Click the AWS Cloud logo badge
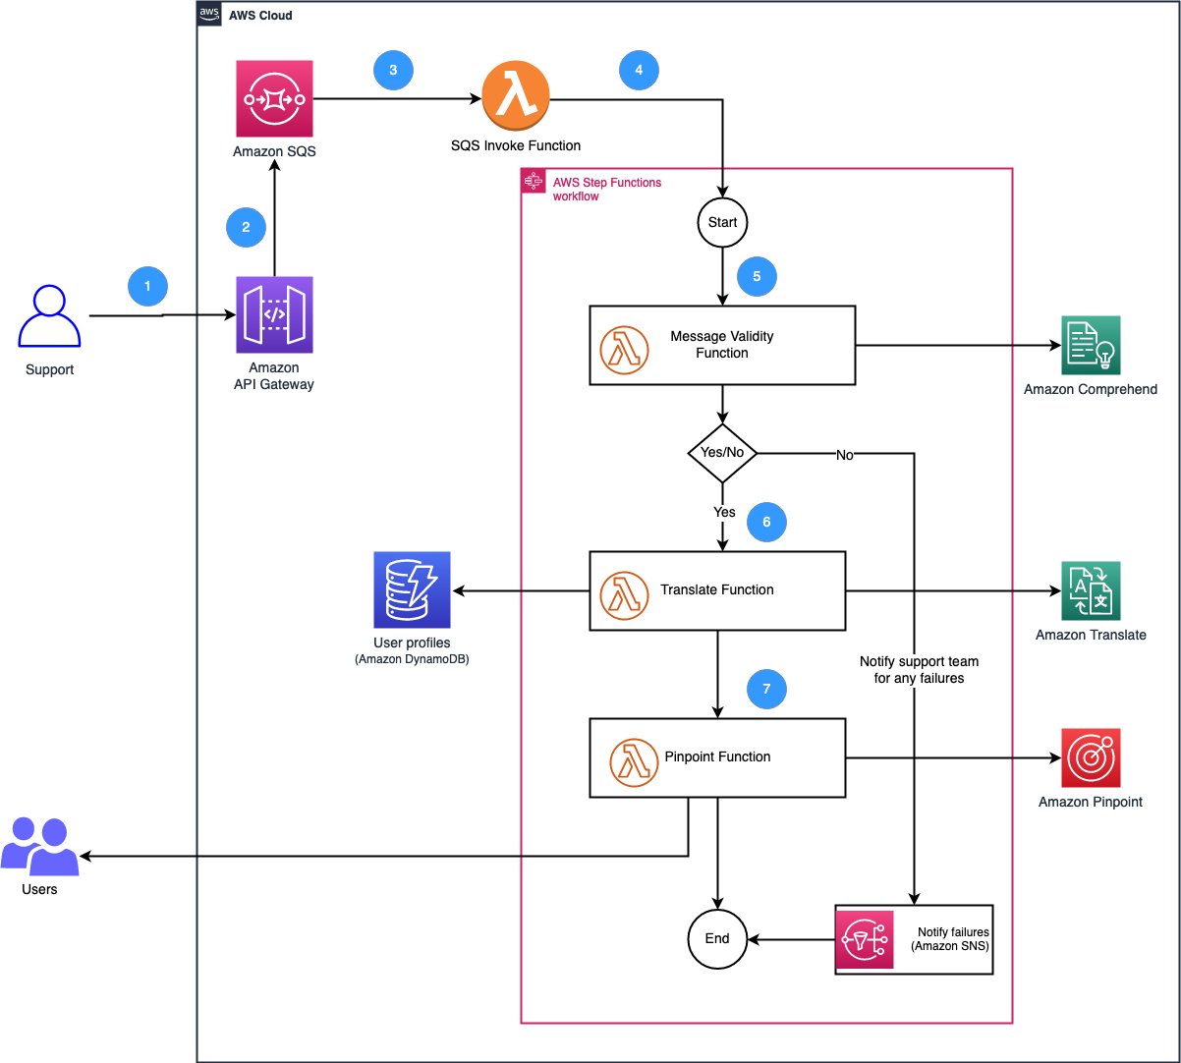The image size is (1181, 1063). point(208,13)
